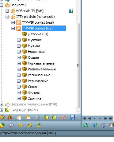The image size is (114, 142).
Task: Click the globe with plus icon
Action: pos(85,125)
